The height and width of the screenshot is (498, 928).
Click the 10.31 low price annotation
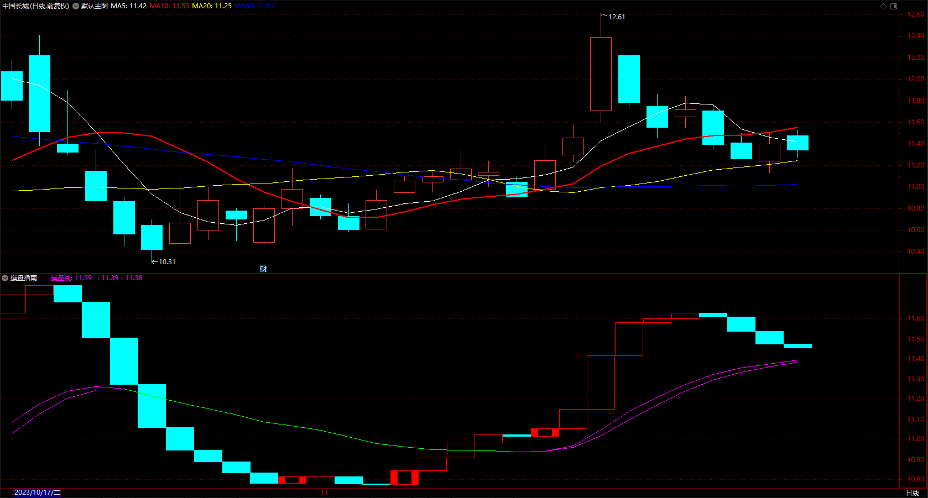click(x=167, y=262)
